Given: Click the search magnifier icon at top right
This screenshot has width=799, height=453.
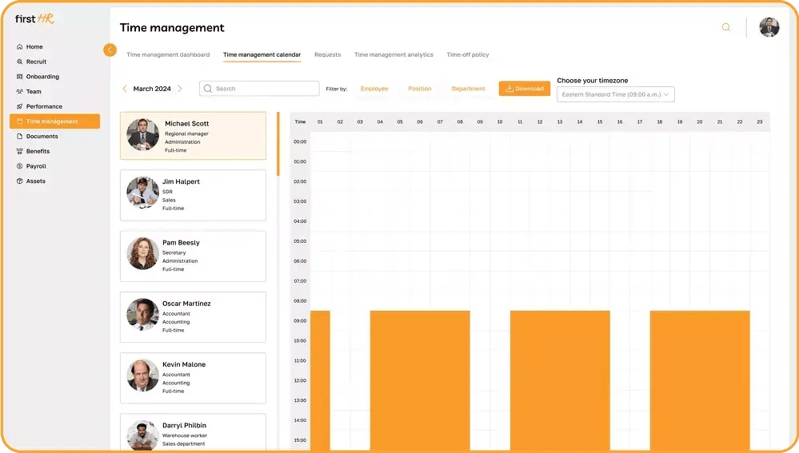Looking at the screenshot, I should (726, 27).
